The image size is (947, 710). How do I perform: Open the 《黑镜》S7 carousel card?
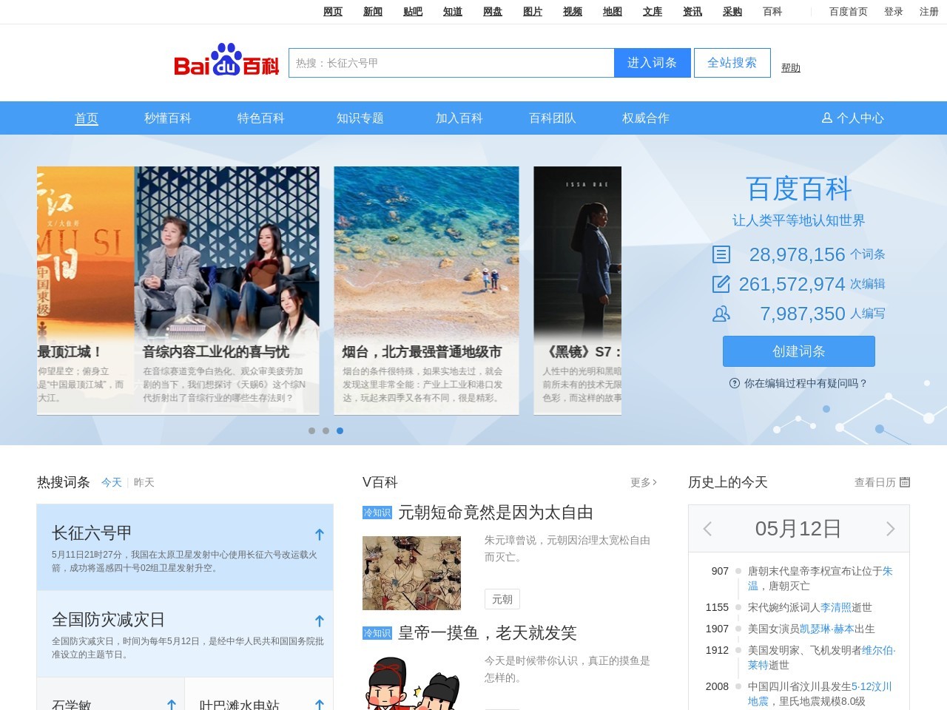point(578,290)
